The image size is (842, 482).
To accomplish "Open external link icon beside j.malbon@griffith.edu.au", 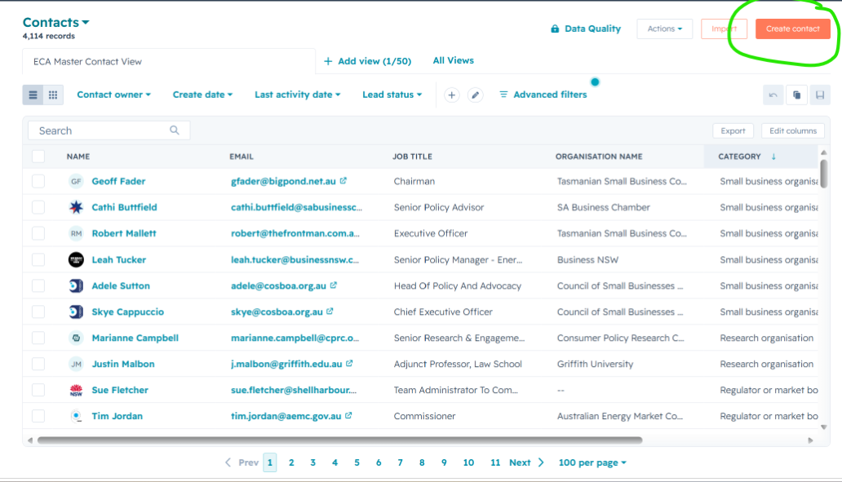I will point(349,364).
